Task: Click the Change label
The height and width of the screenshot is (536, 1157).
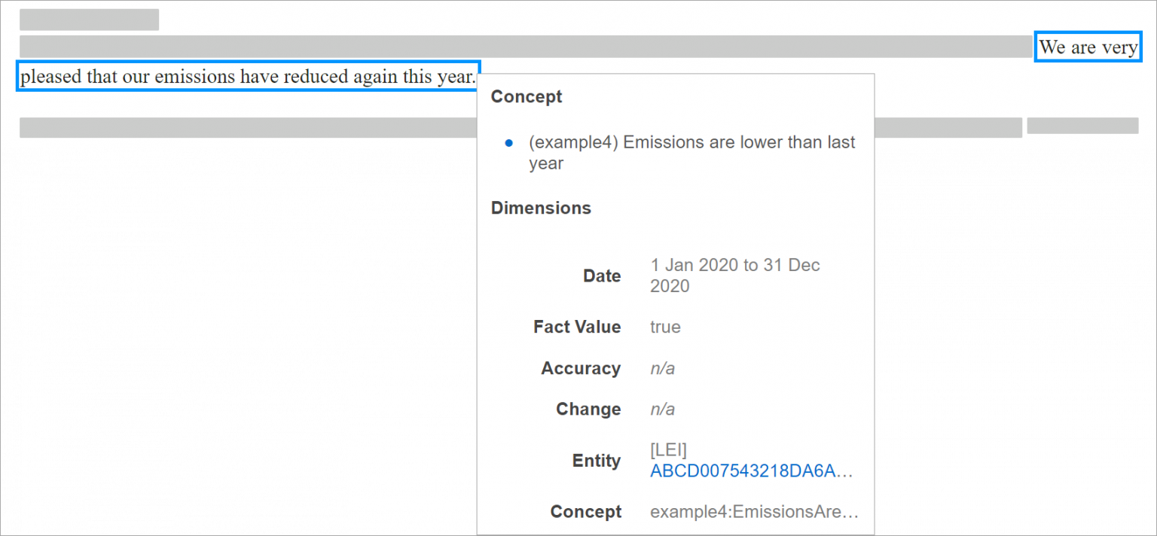Action: [x=588, y=409]
